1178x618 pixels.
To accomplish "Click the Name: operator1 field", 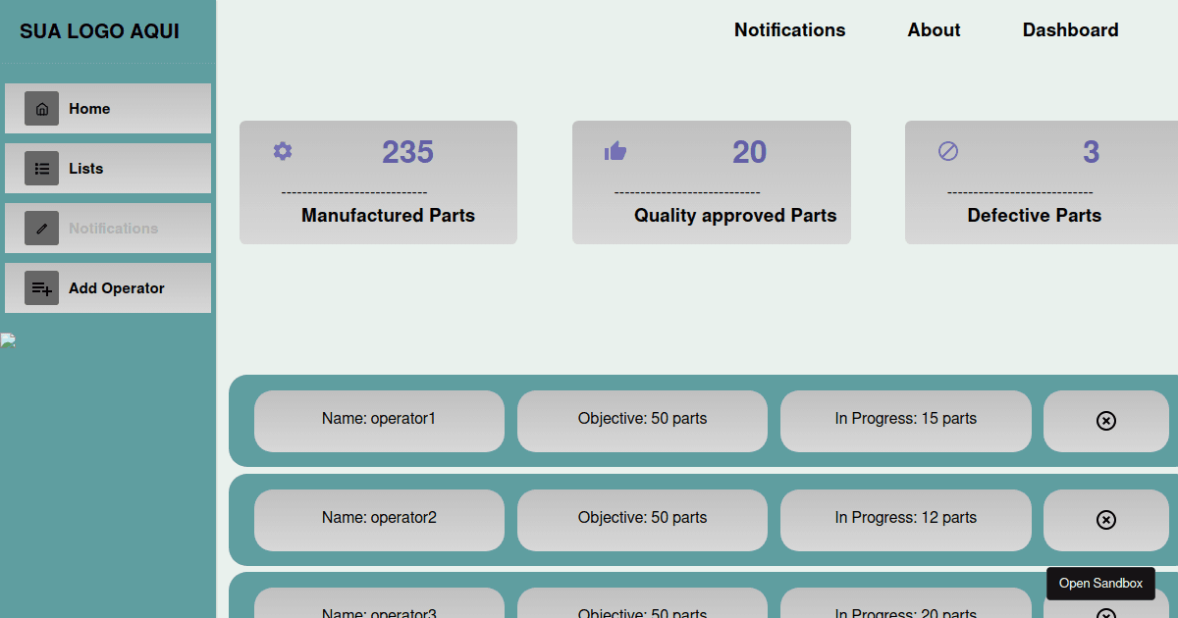I will tap(379, 419).
